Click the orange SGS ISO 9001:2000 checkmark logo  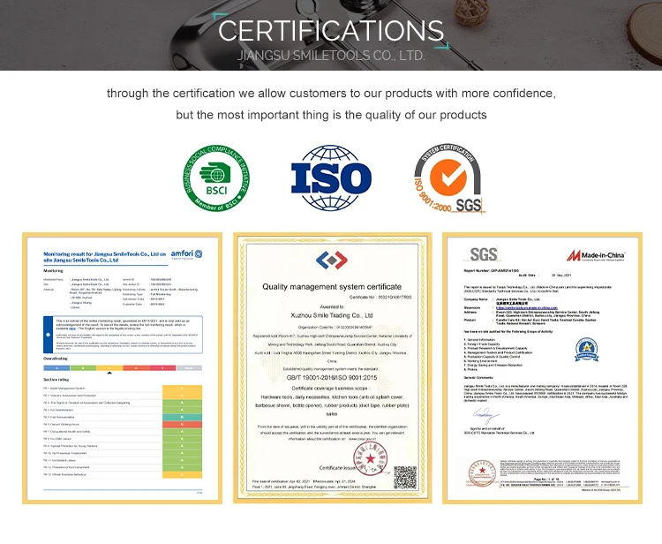point(448,178)
